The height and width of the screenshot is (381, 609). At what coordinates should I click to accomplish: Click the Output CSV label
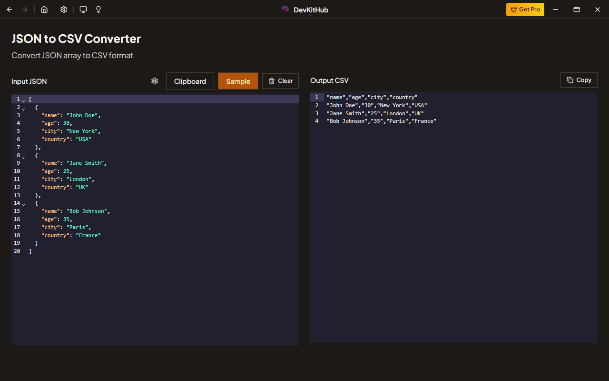(329, 80)
